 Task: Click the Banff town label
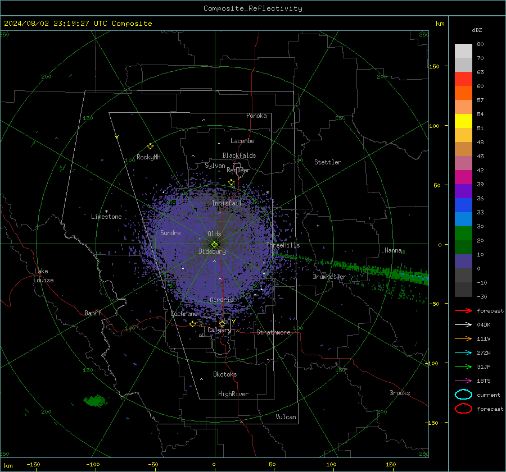coord(93,313)
